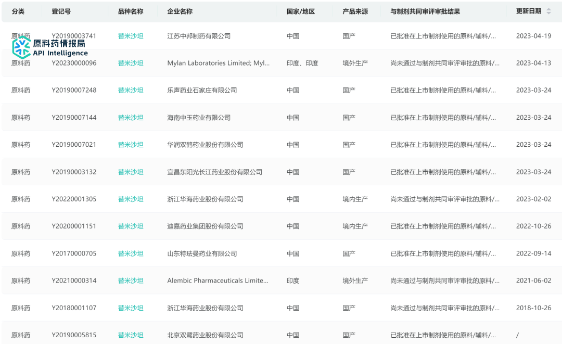Select registration number Y20200001151
Screen dimensions: 562x344
click(74, 226)
